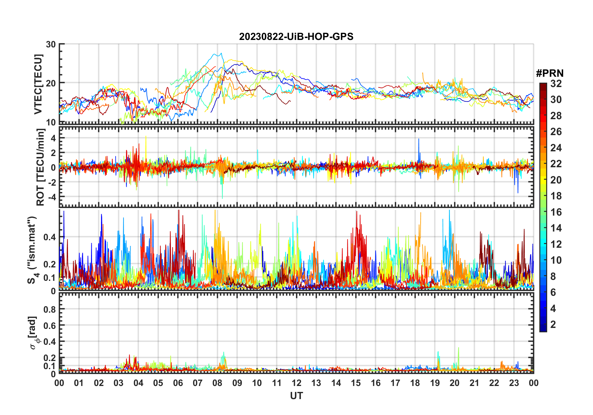Viewport: 593px width, 415px height.
Task: Click the plot title 20230822-UiB-HOP-GPS
Action: pyautogui.click(x=296, y=37)
